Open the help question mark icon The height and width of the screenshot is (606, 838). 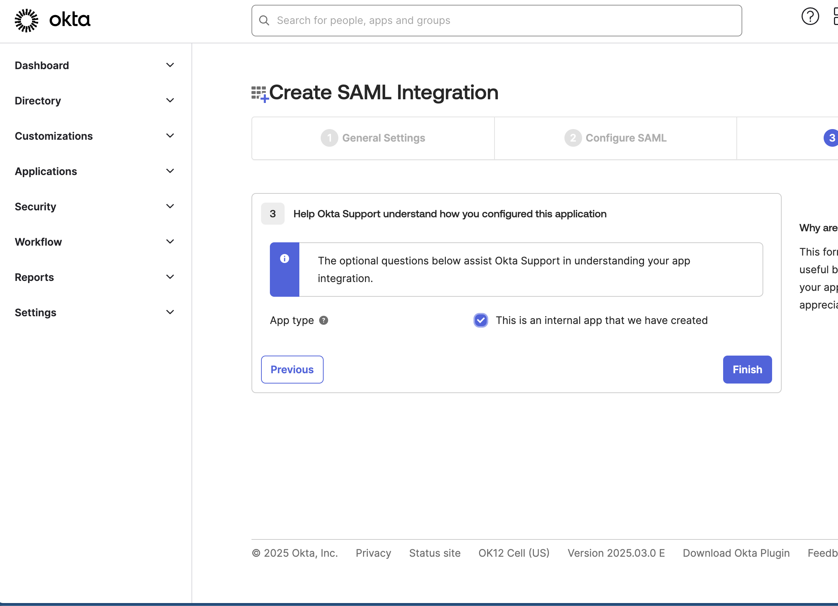tap(810, 16)
